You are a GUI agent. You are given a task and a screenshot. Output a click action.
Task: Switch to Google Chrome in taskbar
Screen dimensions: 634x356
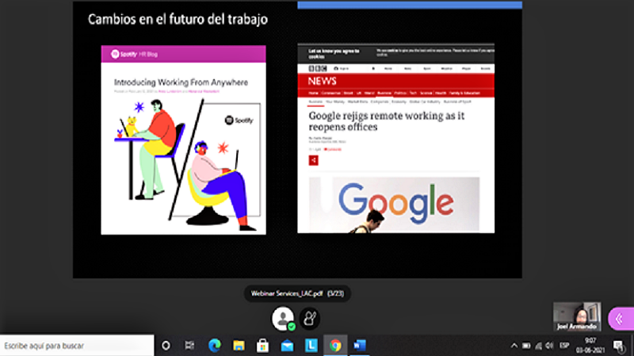(x=335, y=346)
